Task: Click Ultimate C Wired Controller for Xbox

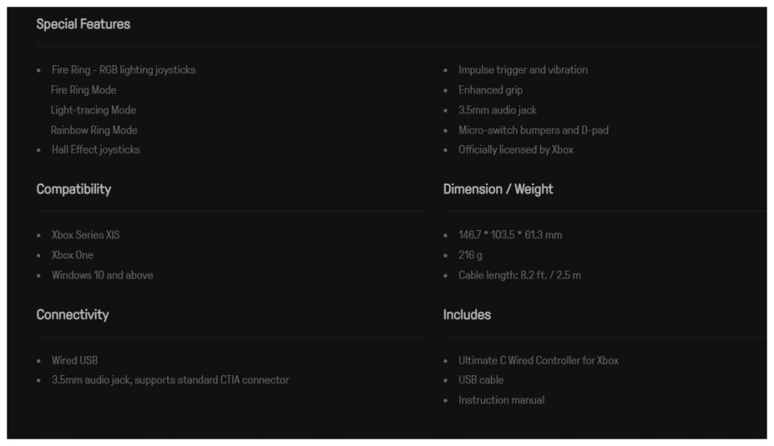Action: 539,361
